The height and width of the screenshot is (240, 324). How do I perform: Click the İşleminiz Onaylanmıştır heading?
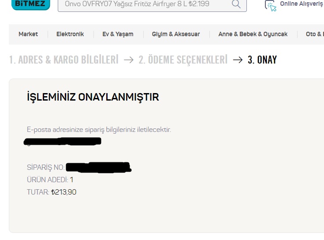pyautogui.click(x=93, y=97)
